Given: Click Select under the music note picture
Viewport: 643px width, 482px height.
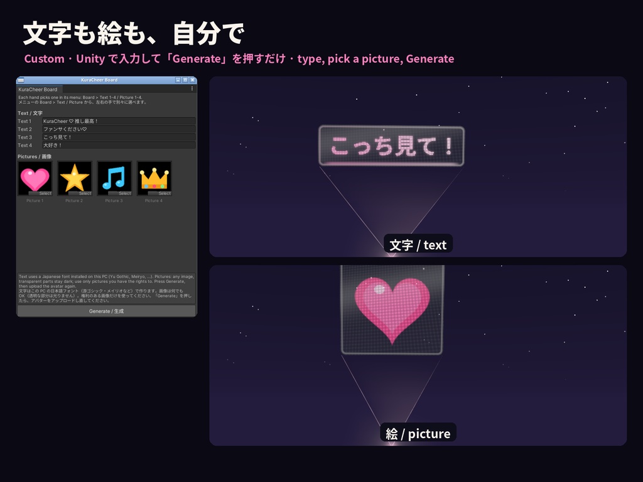Looking at the screenshot, I should click(120, 193).
